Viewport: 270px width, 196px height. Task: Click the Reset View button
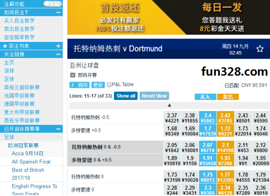coord(154,96)
